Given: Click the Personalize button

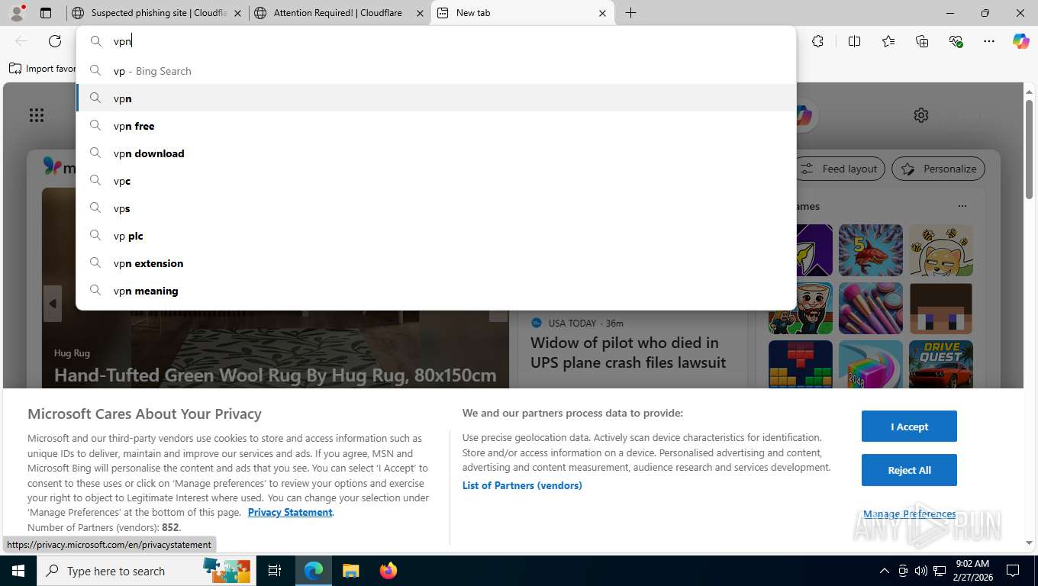Looking at the screenshot, I should [x=939, y=169].
